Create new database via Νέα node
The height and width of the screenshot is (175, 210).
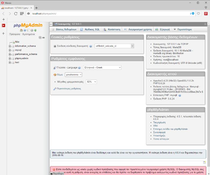pos(17,42)
